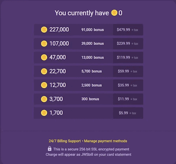Pick the $5.99 starter package
This screenshot has height=164, width=176.
(x=128, y=113)
